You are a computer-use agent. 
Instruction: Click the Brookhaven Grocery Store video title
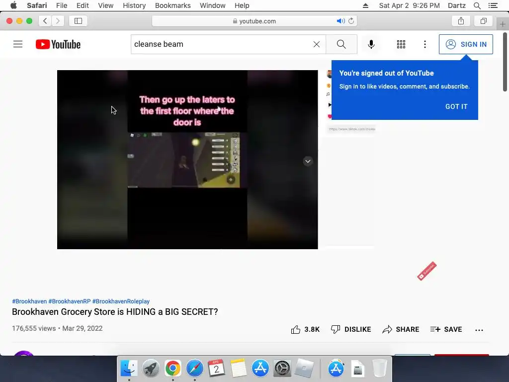[x=115, y=312]
